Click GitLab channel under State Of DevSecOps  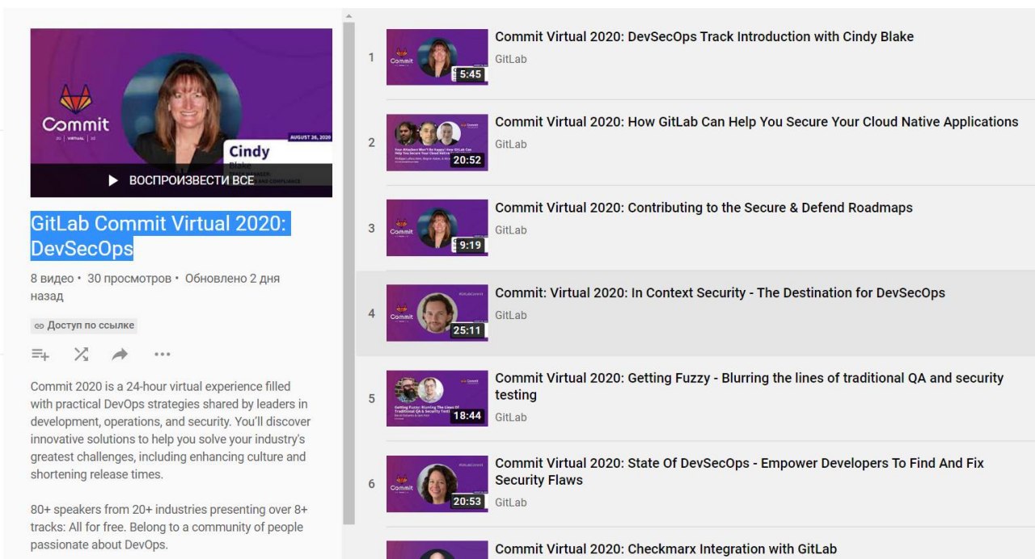point(511,502)
